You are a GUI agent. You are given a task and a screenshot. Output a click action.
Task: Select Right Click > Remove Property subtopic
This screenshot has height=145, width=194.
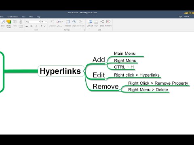tap(158, 83)
